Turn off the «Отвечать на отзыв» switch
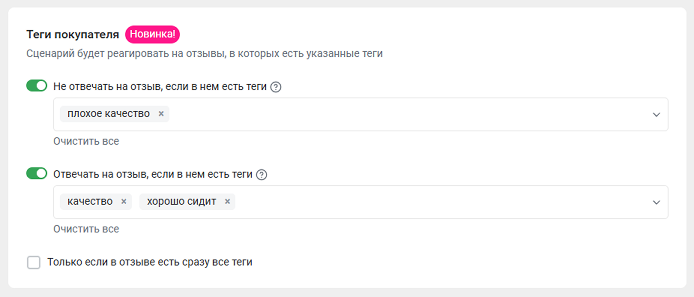 [x=37, y=174]
